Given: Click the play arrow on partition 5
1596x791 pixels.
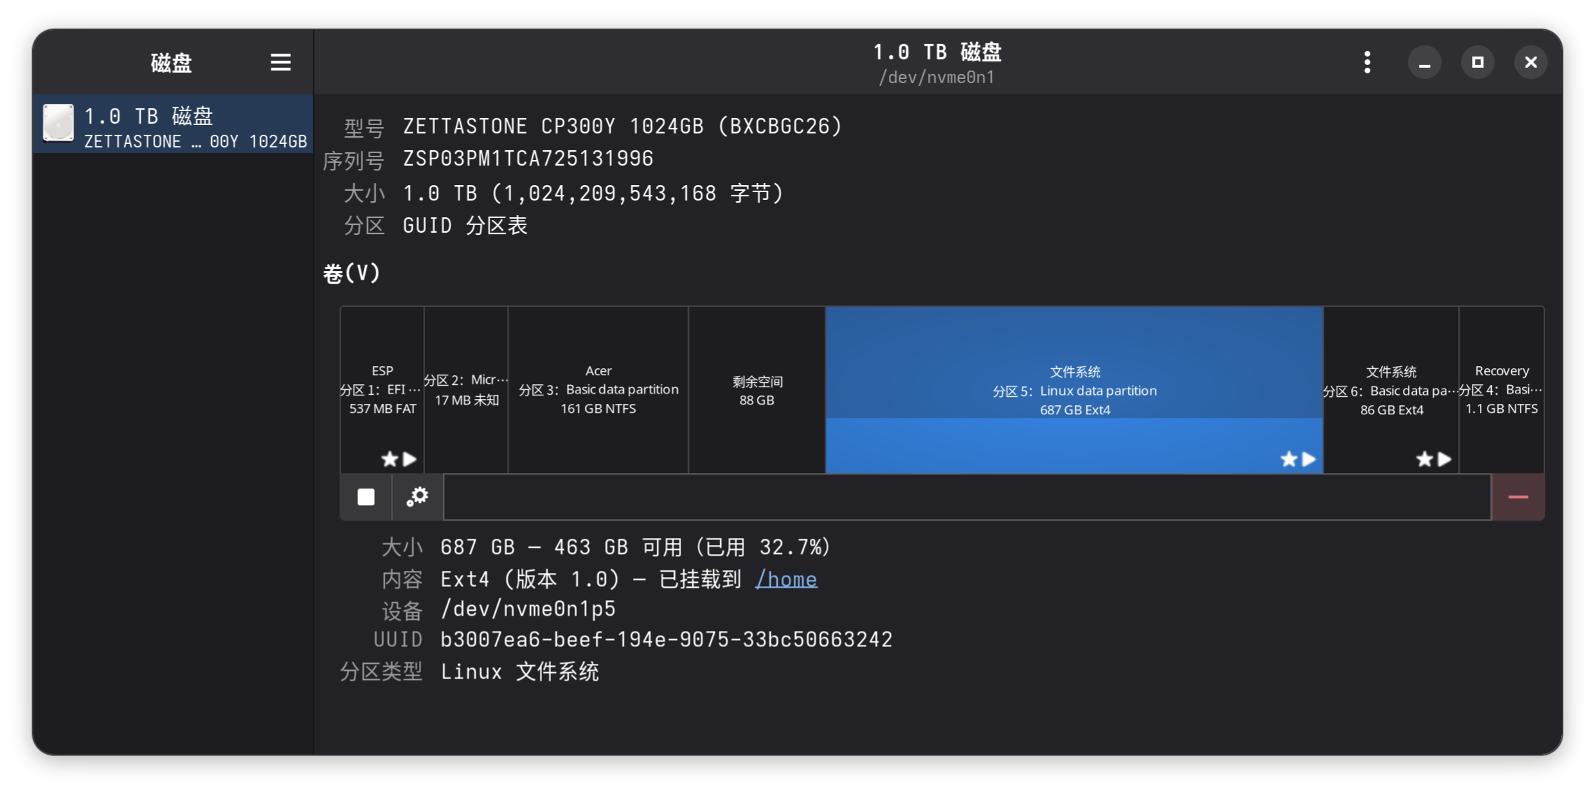Looking at the screenshot, I should (x=1309, y=459).
